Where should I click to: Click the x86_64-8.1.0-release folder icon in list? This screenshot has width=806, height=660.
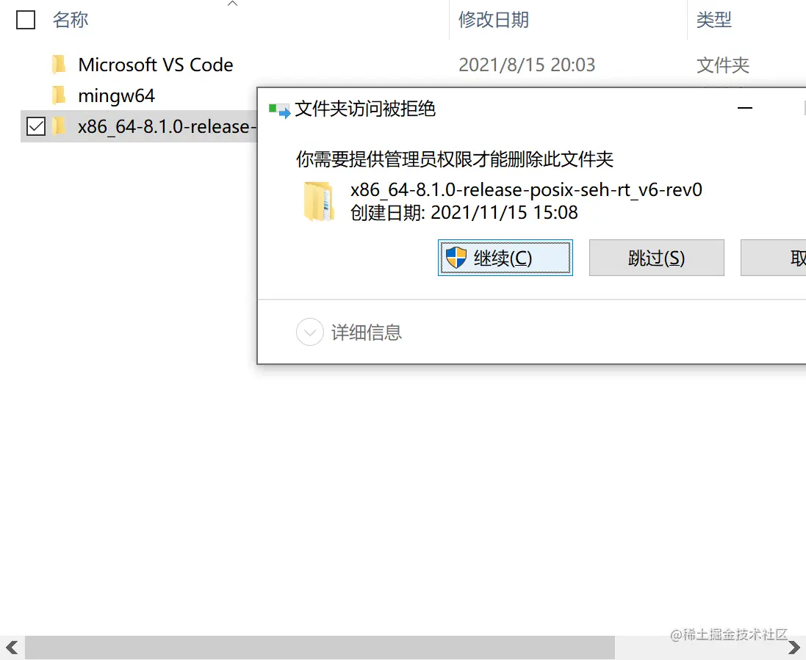pyautogui.click(x=59, y=126)
